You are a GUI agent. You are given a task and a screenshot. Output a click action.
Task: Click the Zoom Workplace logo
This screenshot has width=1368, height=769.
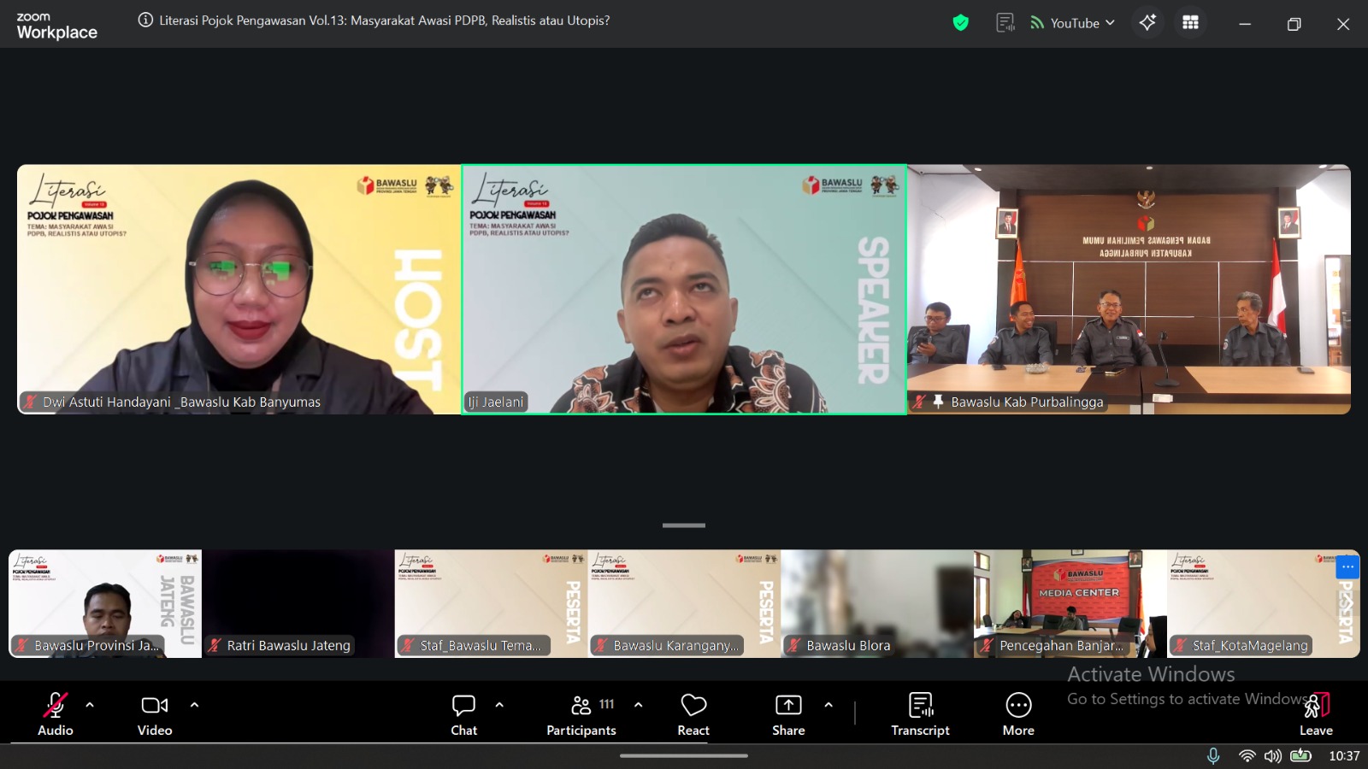coord(56,26)
